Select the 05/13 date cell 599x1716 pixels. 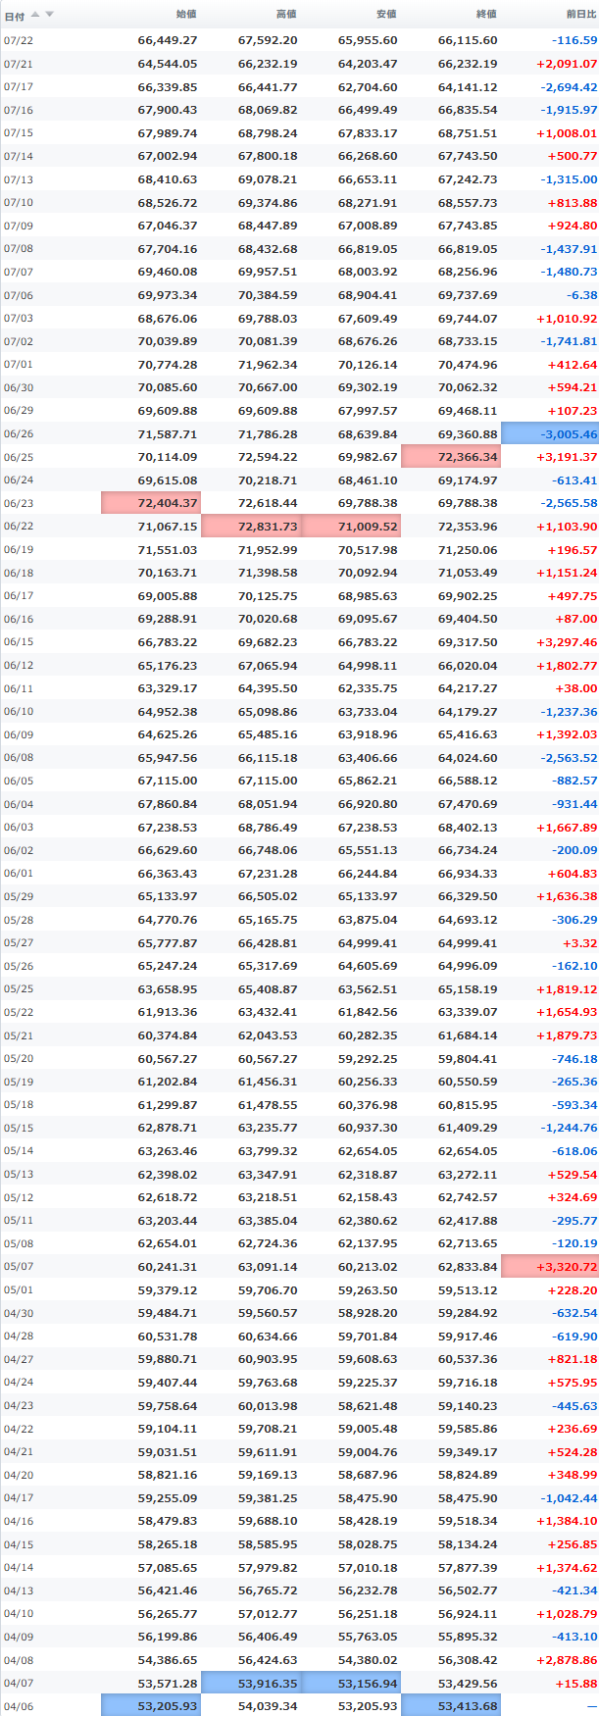(18, 1175)
